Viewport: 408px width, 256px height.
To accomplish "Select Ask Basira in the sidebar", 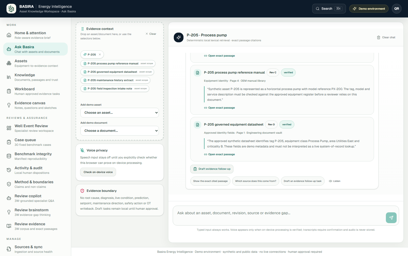I will [35, 49].
